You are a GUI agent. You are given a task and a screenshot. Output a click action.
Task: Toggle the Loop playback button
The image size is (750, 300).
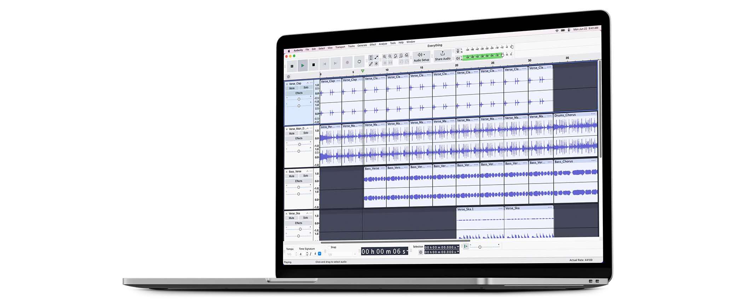tap(359, 62)
